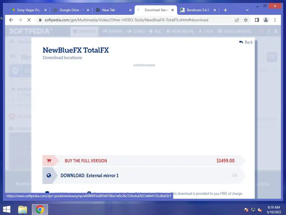The width and height of the screenshot is (286, 215).
Task: Open the Action Center flag icon
Action: point(246,210)
